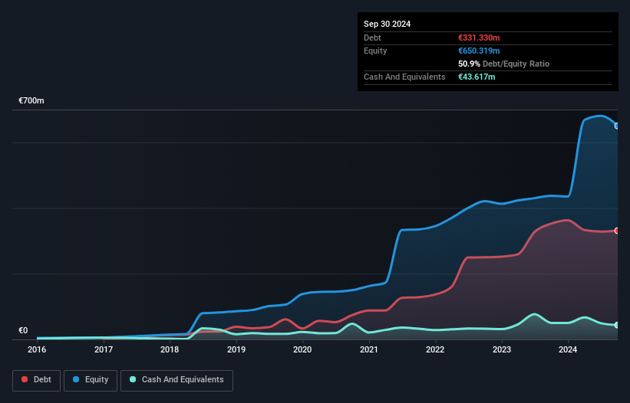Click the Equity endpoint marker on chart
Screen dimensions: 630x403
click(617, 126)
